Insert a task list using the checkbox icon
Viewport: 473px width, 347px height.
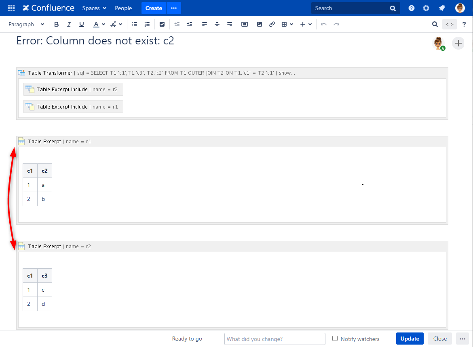click(x=162, y=24)
